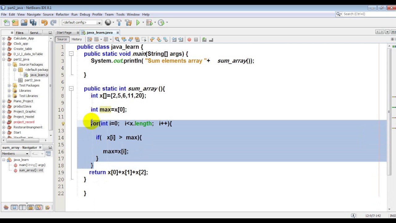Close the java_learn.java tab

[118, 33]
